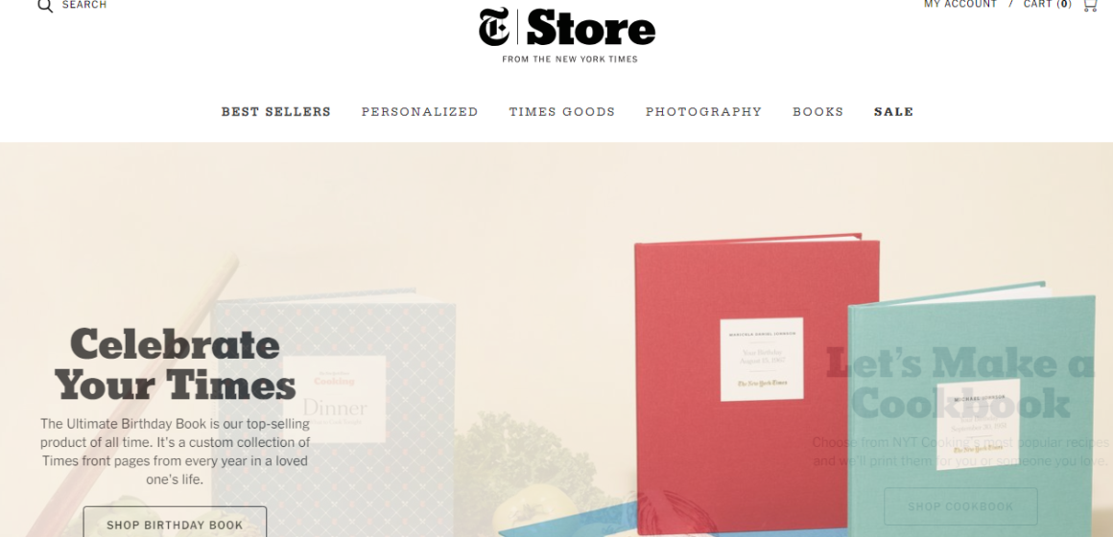Screen dimensions: 1113x537
Task: Click the Celebrate Your Times headline
Action: click(x=175, y=365)
